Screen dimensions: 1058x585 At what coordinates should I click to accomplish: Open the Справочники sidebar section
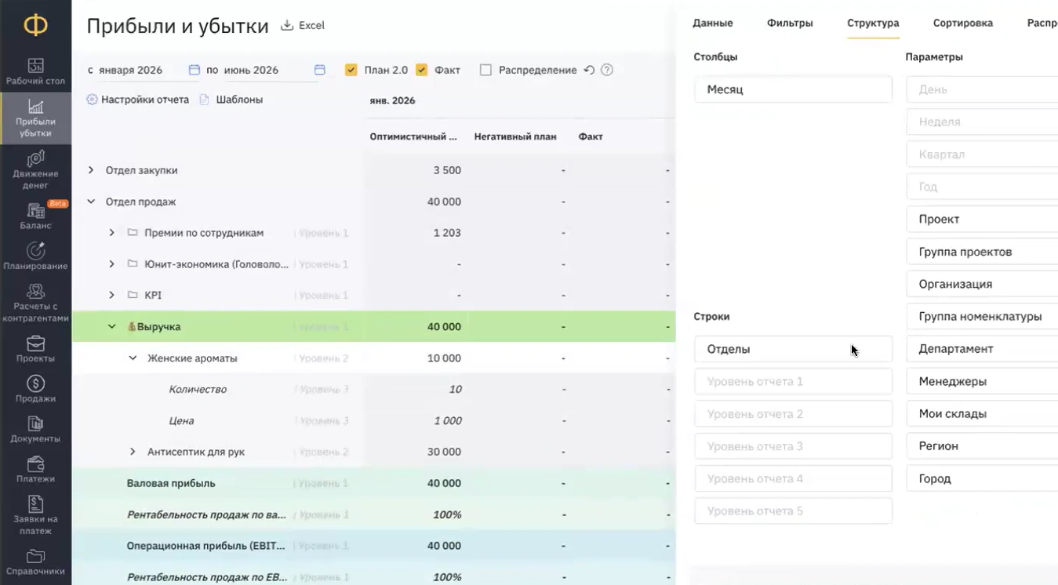(x=35, y=562)
